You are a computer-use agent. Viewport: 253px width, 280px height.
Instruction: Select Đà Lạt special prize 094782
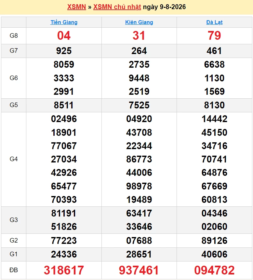(214, 270)
